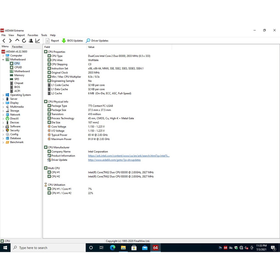The height and width of the screenshot is (280, 280).
Task: Open the Intel ARK product information link
Action: coord(129,156)
